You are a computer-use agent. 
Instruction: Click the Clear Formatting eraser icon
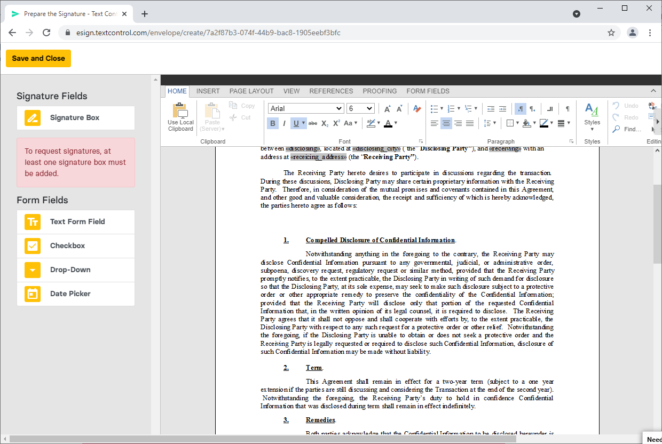click(x=417, y=109)
